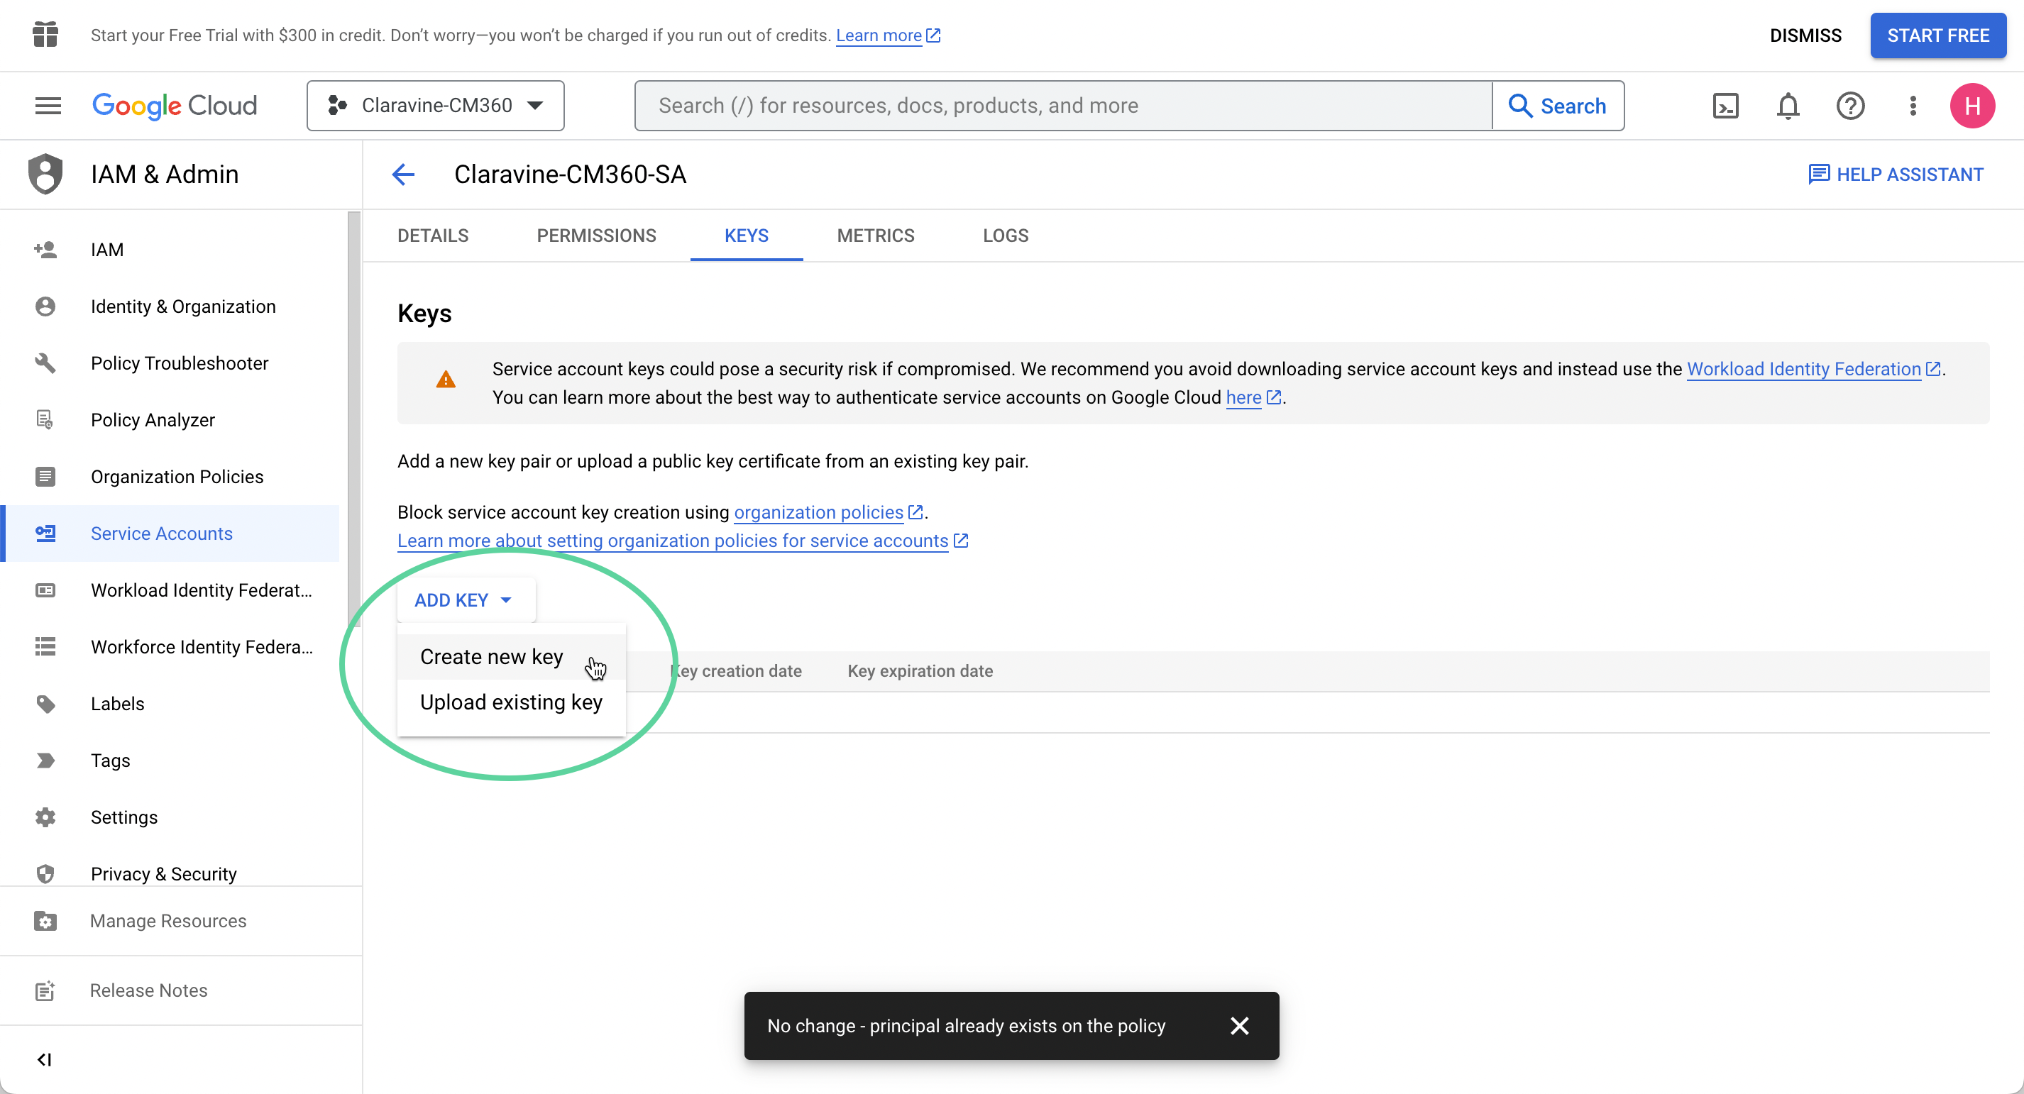The height and width of the screenshot is (1094, 2024).
Task: Select Create new key from the menu
Action: click(x=491, y=656)
